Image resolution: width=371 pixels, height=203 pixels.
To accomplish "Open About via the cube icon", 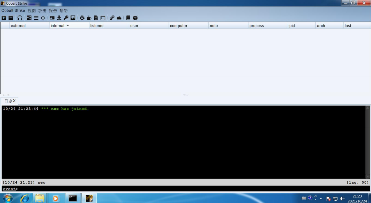I will click(135, 18).
